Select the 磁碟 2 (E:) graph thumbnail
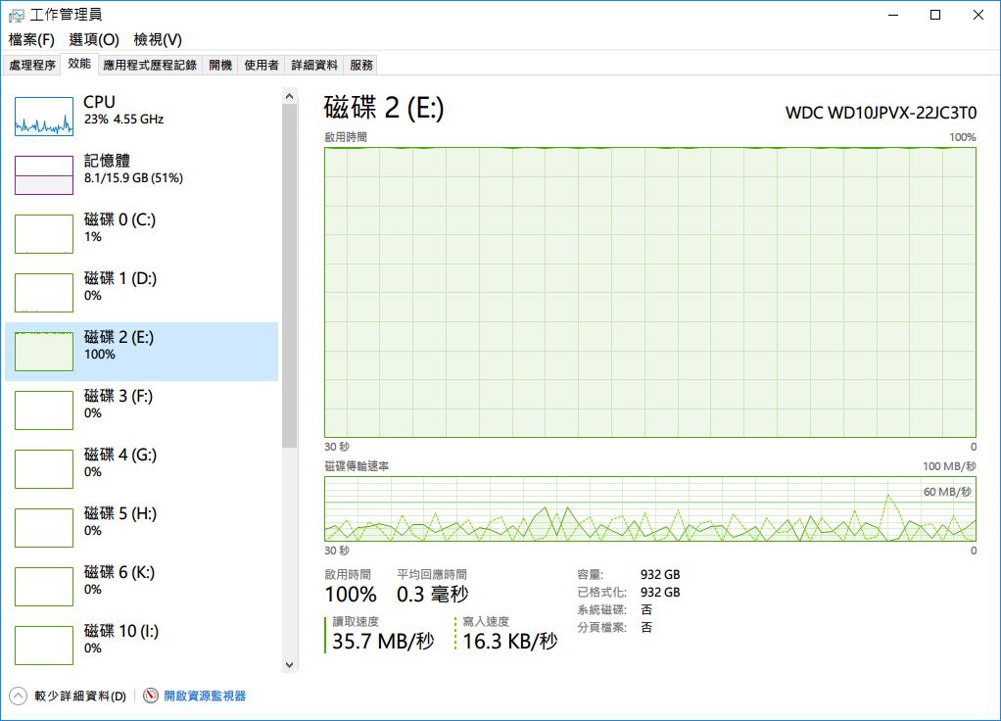 coord(44,352)
